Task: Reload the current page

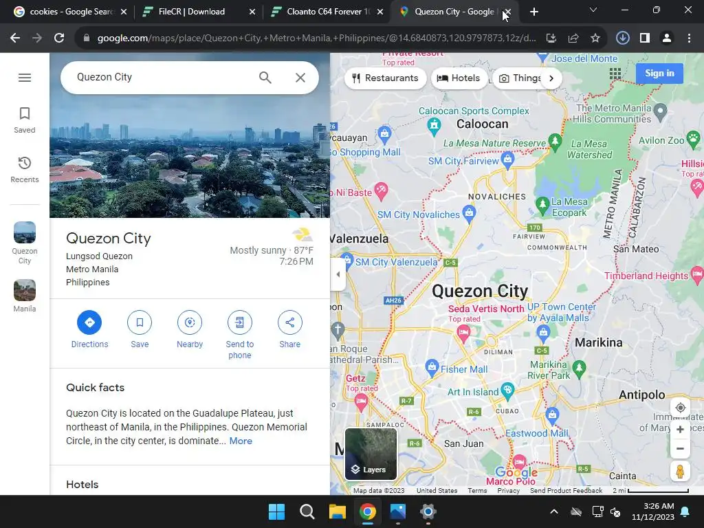Action: (x=59, y=38)
